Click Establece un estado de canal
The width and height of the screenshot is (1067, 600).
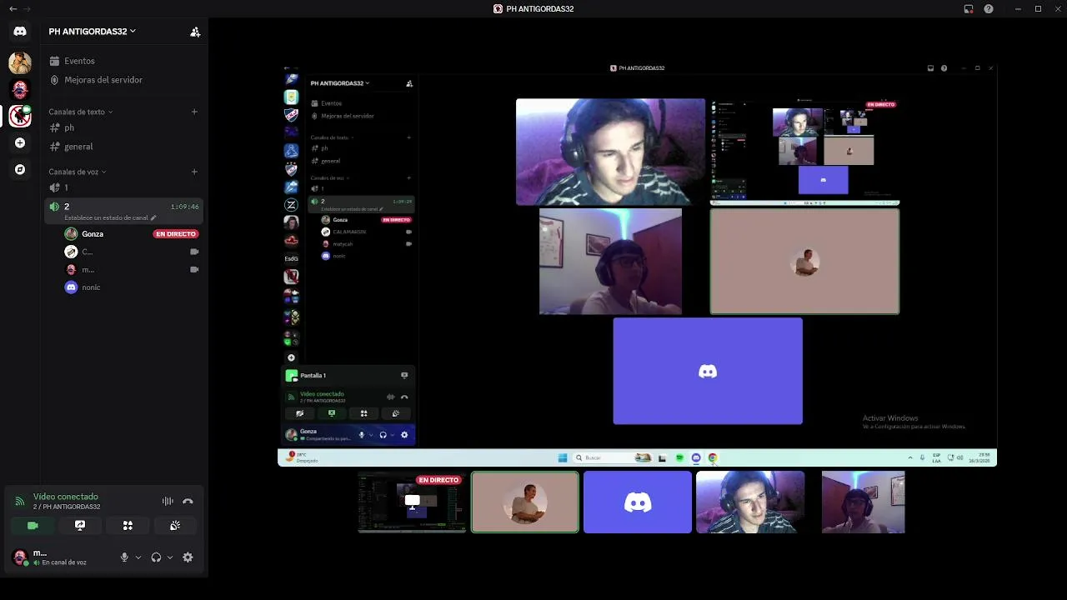click(x=110, y=217)
